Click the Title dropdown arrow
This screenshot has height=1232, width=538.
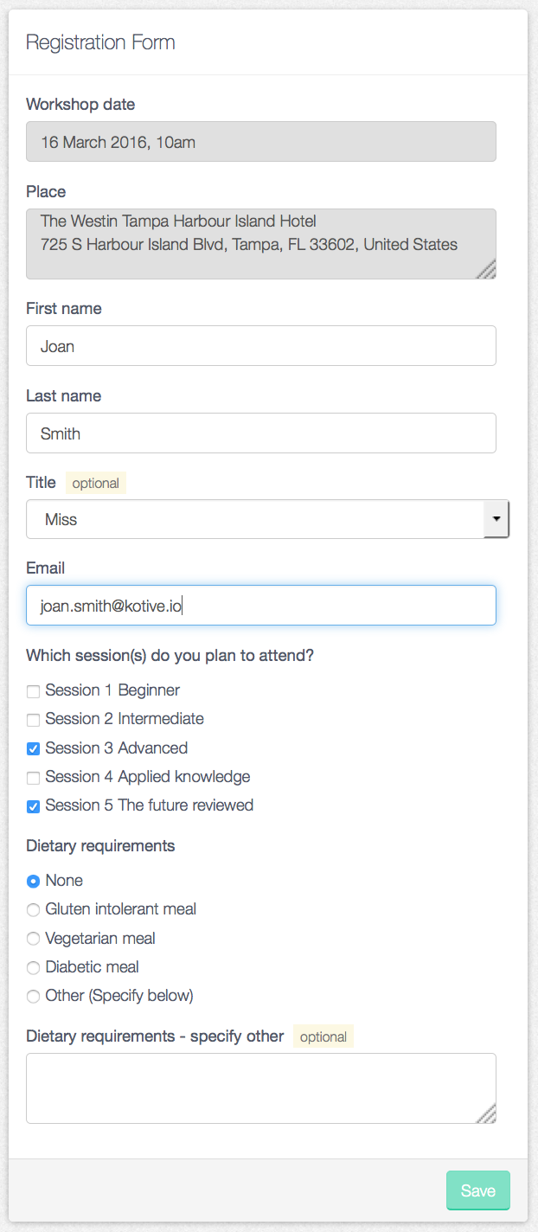[496, 519]
